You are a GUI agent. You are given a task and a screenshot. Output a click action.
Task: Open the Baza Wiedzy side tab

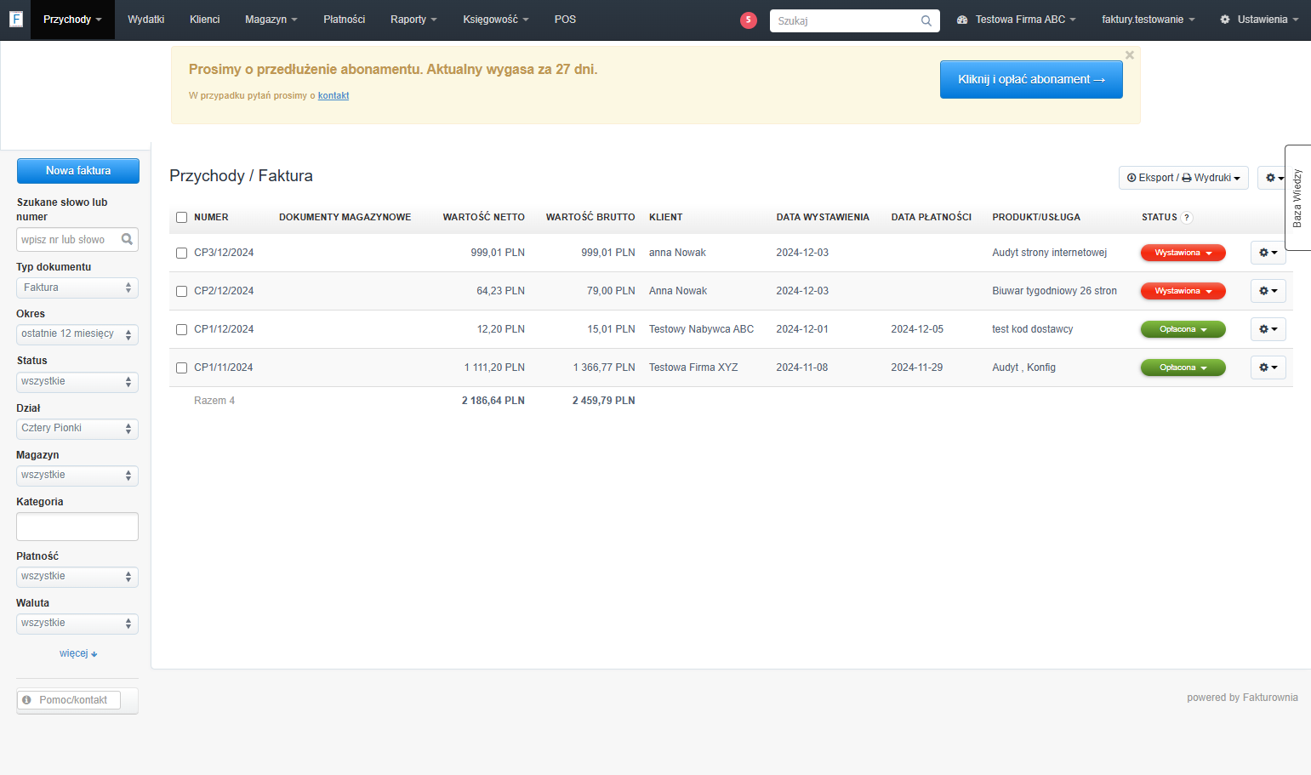point(1297,197)
